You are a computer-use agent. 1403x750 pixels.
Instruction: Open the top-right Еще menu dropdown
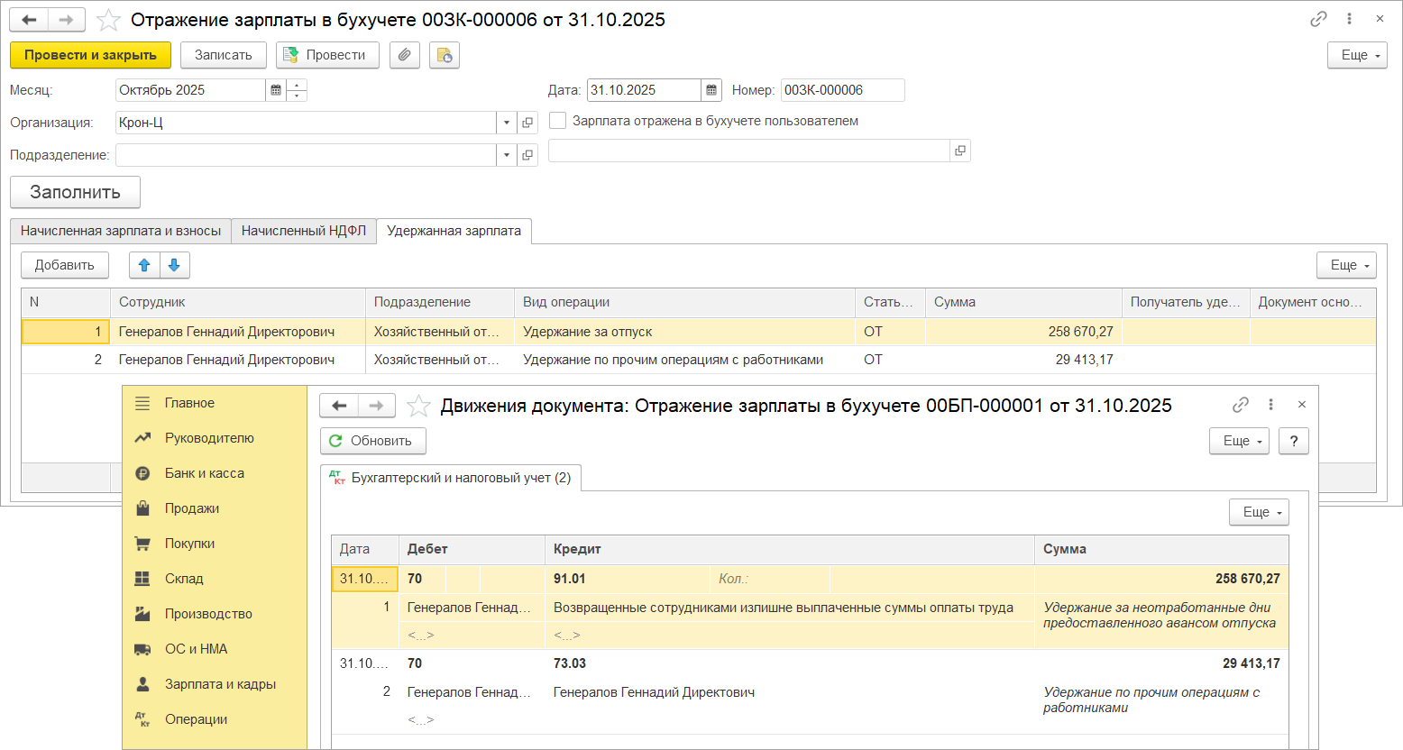(1356, 55)
